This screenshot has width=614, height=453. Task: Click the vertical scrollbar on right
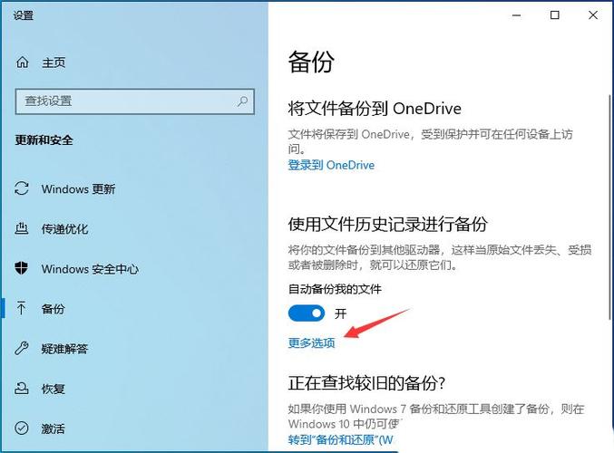(609, 207)
